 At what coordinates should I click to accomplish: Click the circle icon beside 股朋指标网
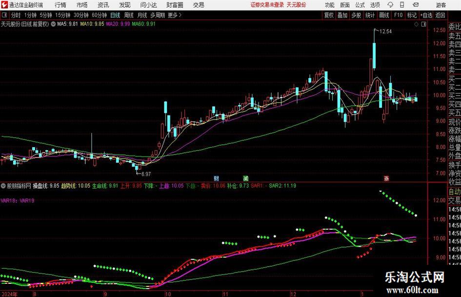point(3,186)
